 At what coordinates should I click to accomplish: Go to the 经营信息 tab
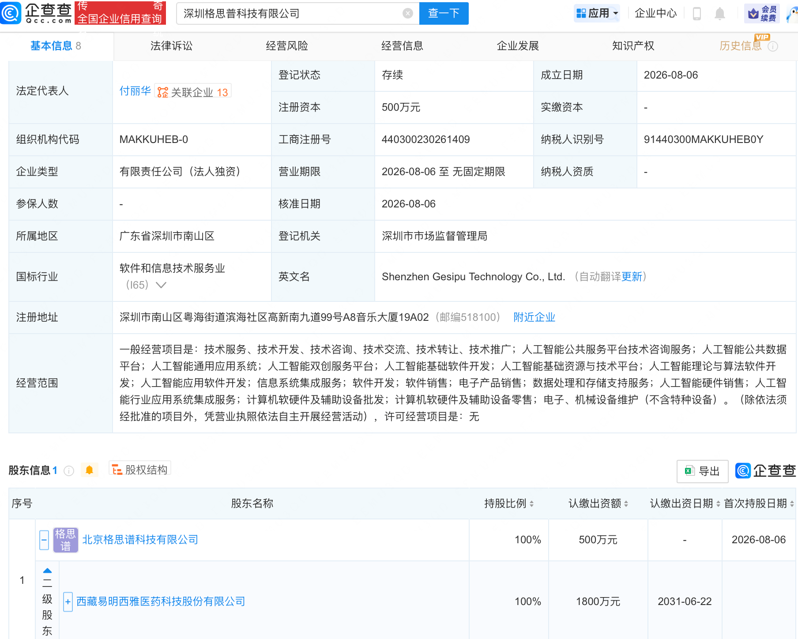click(x=402, y=46)
